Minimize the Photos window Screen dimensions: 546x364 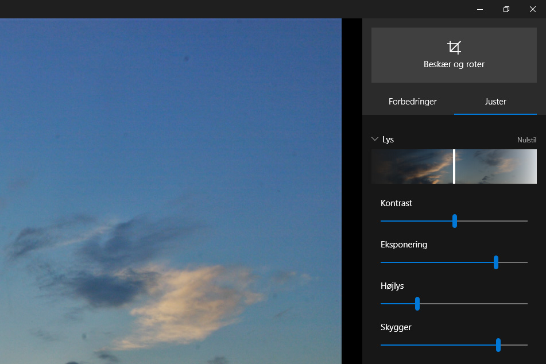pyautogui.click(x=479, y=9)
